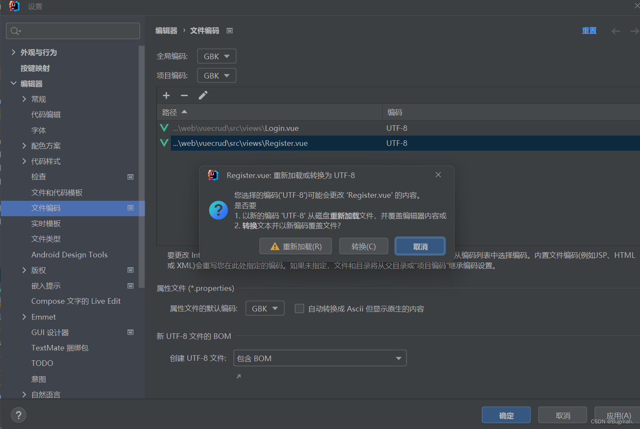Click the Vue file icon for Login.vue

point(164,128)
